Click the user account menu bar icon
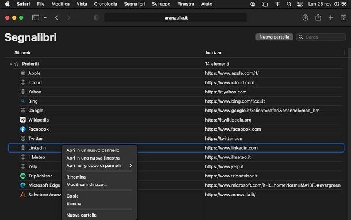This screenshot has width=351, height=220. coord(253,4)
